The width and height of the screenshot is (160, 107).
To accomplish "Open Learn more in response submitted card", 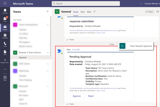I will click(x=101, y=33).
